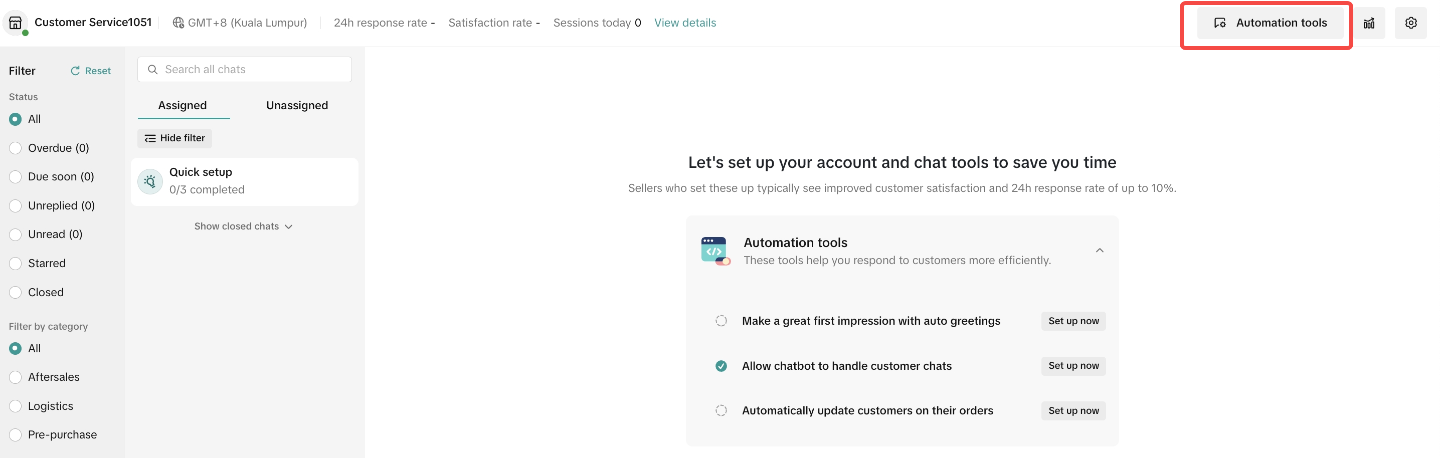Collapse the Automation tools section

coord(1099,250)
